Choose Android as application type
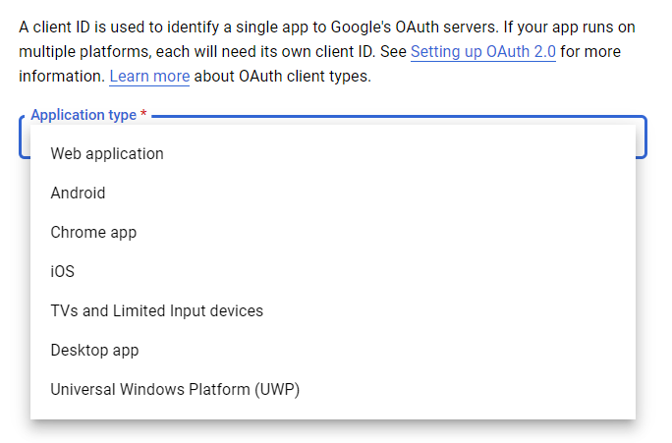 [x=333, y=194]
